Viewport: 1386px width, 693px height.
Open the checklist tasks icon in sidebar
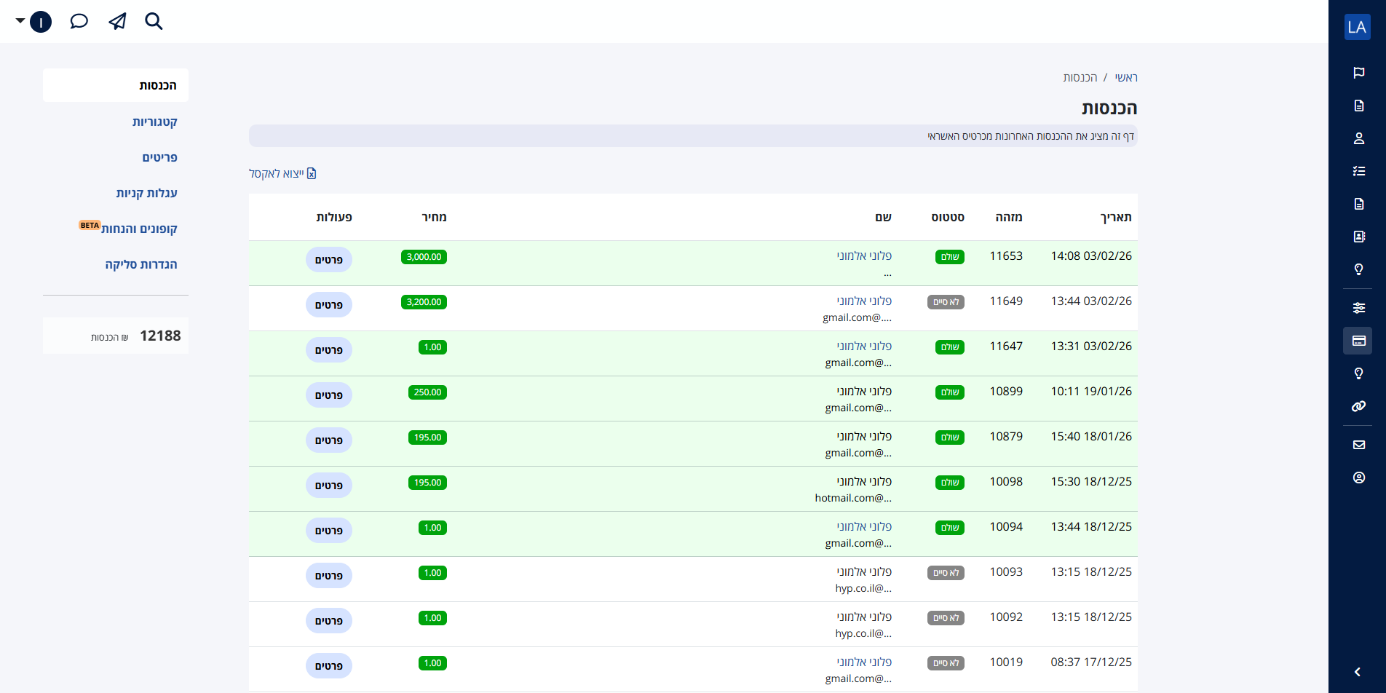pos(1358,171)
